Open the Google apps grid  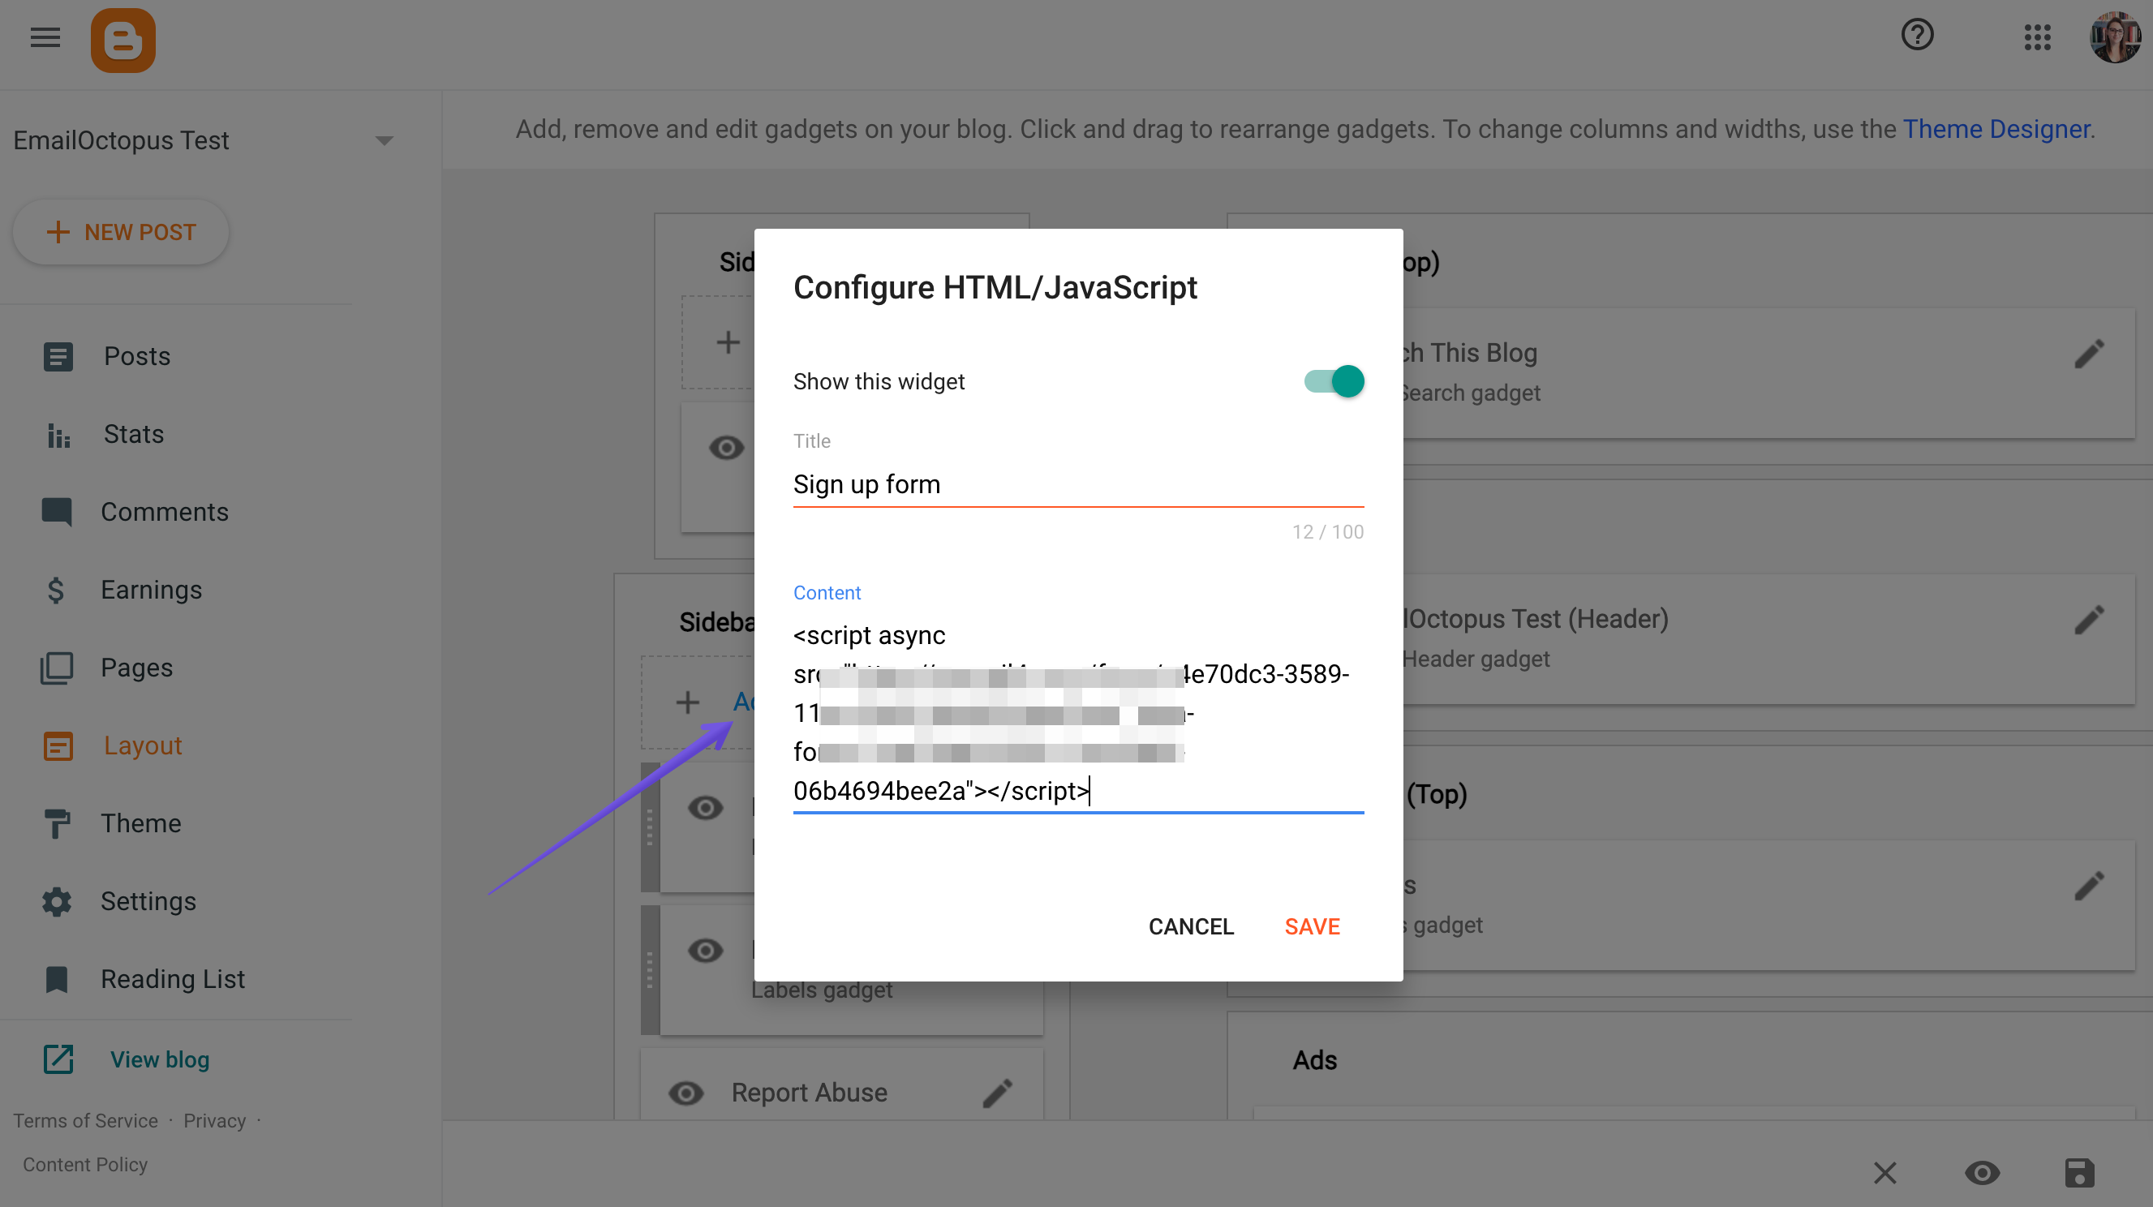(x=2039, y=37)
